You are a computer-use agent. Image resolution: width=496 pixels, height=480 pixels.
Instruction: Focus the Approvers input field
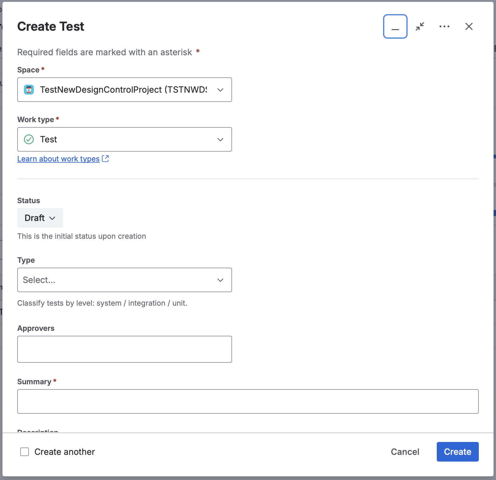tap(125, 349)
